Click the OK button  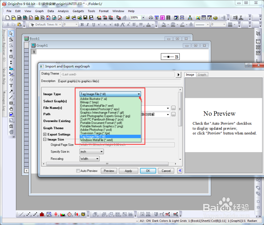[148, 171]
